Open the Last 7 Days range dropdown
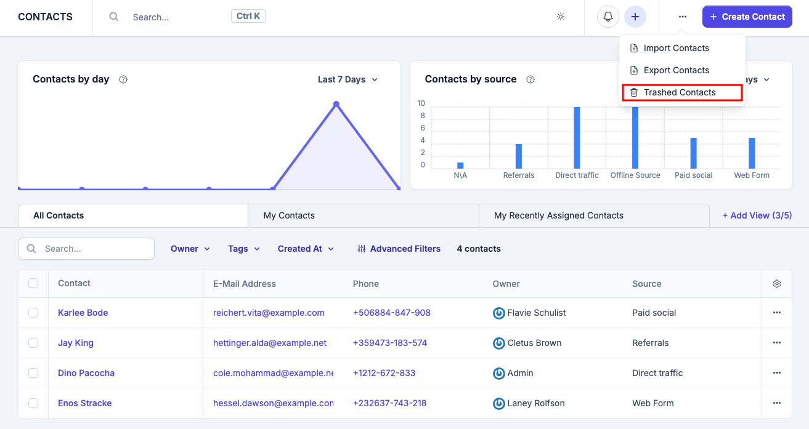 coord(348,79)
